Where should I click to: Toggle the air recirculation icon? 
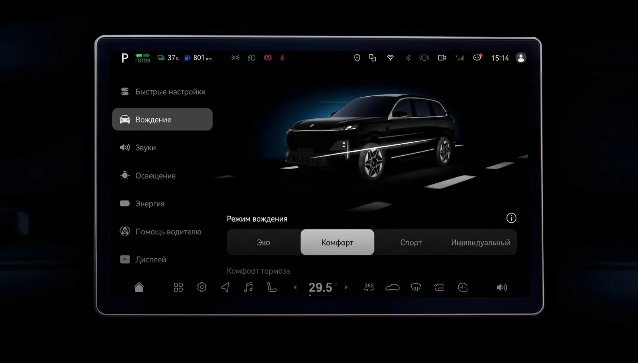439,287
